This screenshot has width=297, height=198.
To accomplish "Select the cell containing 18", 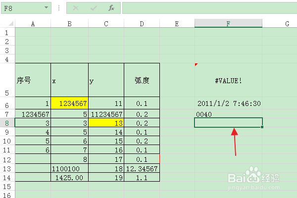I will [x=106, y=168].
